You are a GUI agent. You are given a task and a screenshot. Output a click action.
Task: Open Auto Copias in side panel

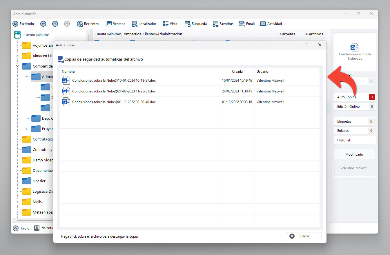[354, 97]
